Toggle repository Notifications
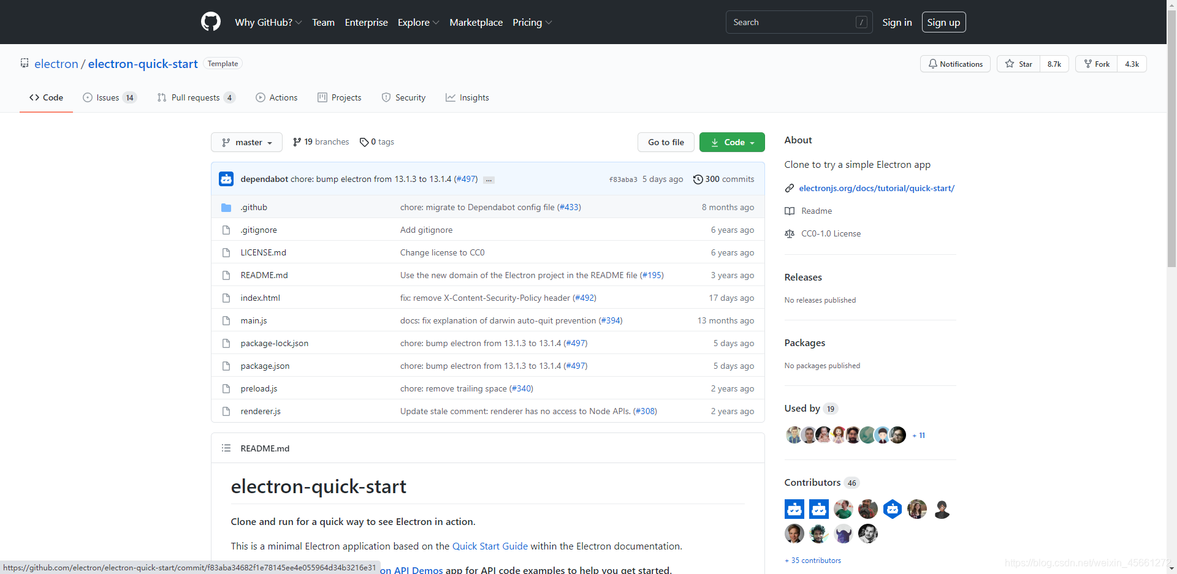This screenshot has height=574, width=1177. (x=955, y=64)
